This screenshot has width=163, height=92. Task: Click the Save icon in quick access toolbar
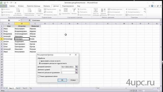click(5, 3)
